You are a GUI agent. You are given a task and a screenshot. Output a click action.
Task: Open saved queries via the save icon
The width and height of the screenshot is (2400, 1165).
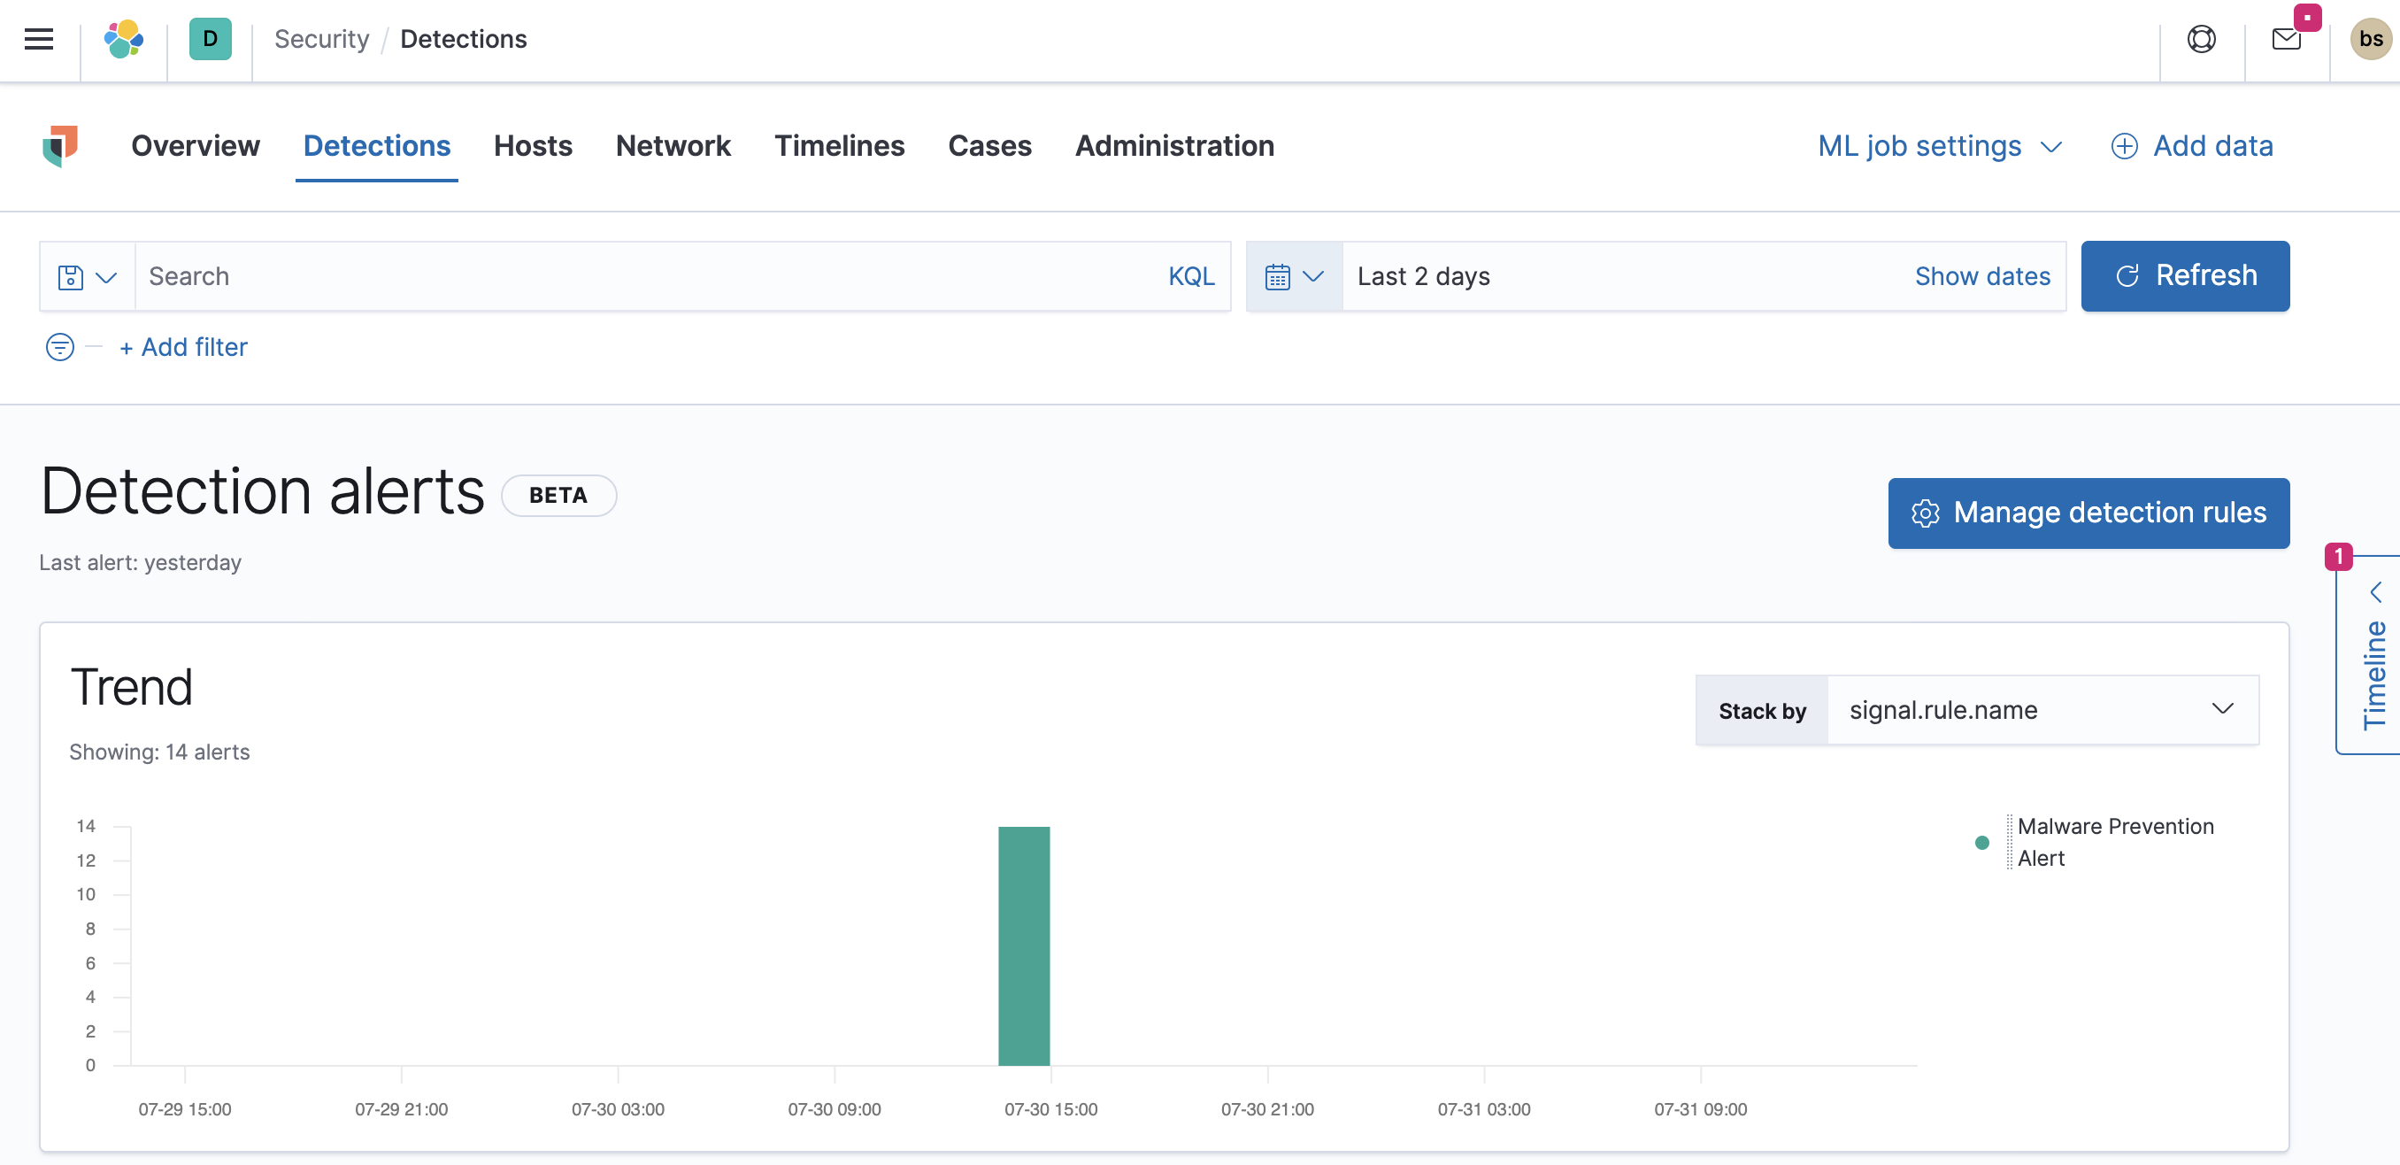71,276
